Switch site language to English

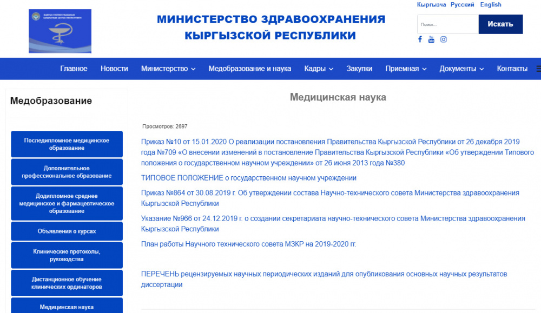[491, 4]
